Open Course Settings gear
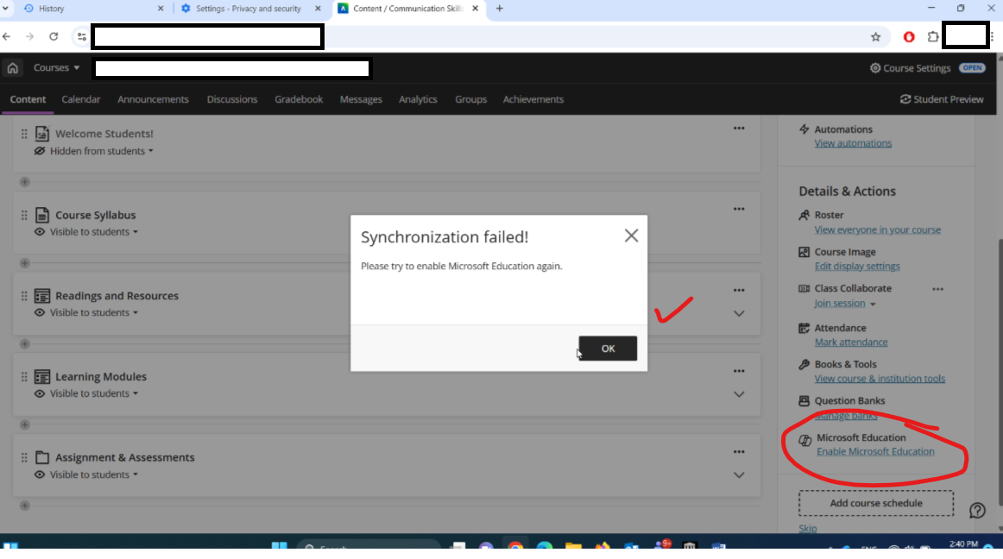 911,68
